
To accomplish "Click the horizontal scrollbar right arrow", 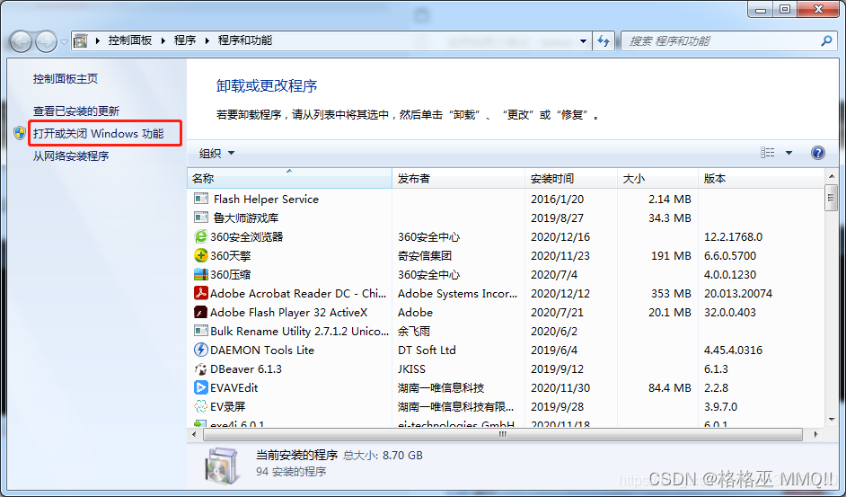I will [x=815, y=434].
